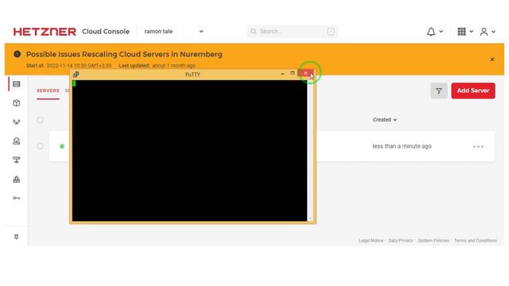This screenshot has height=286, width=509.
Task: Open the filter funnel button
Action: 439,91
